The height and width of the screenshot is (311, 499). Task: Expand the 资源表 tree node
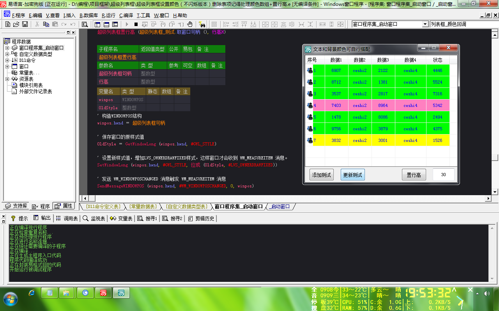click(7, 79)
